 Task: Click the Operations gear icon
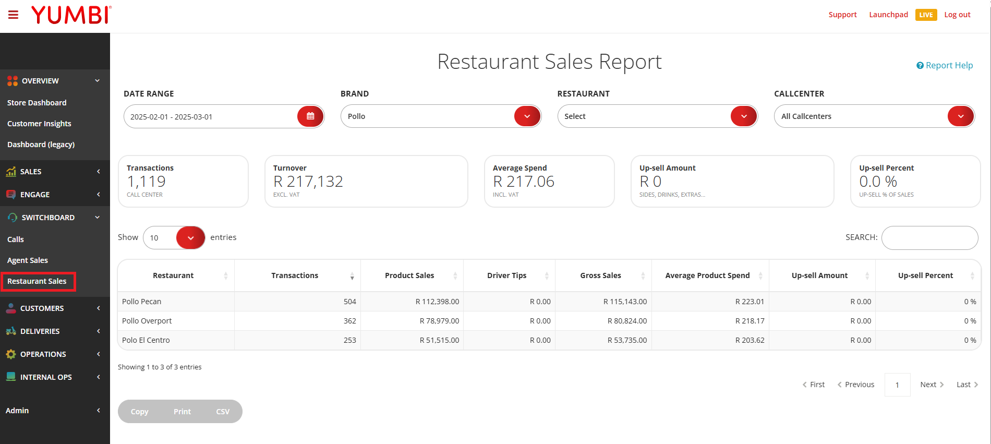pos(11,354)
